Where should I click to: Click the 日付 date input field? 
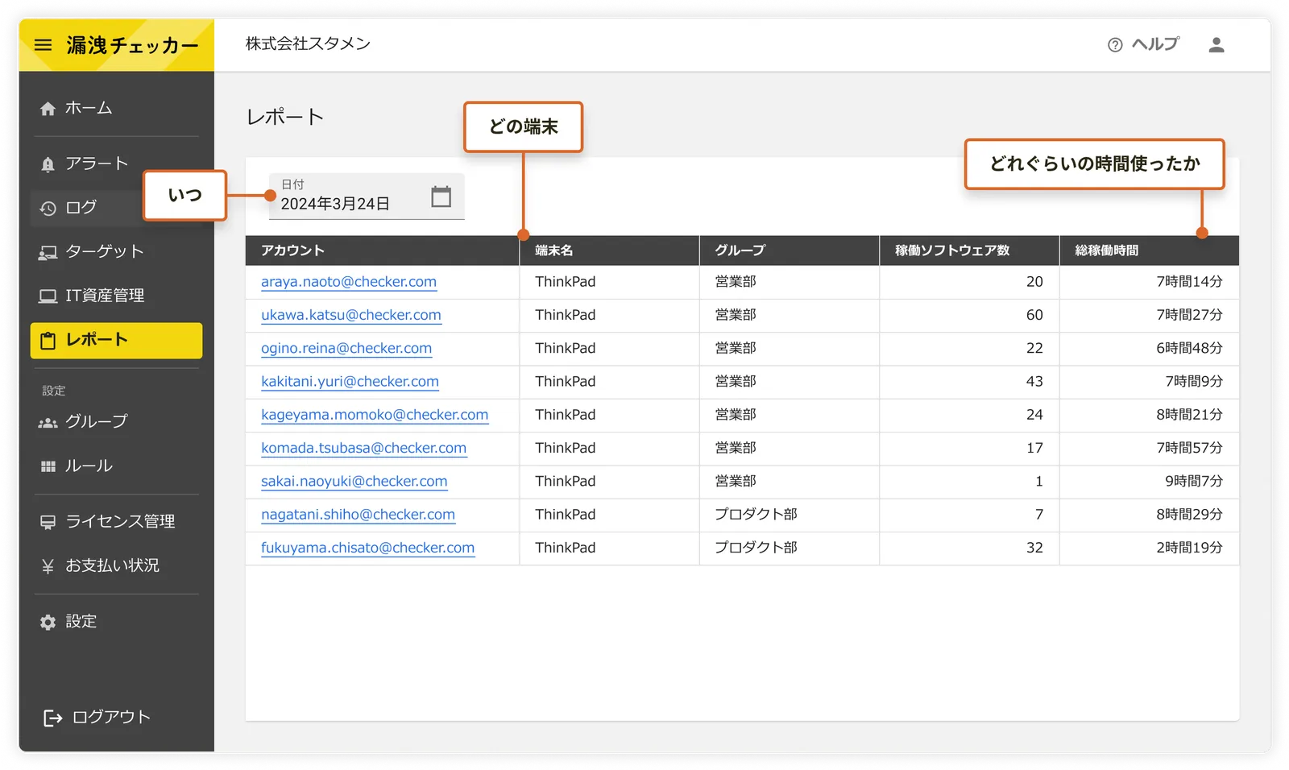pos(367,197)
